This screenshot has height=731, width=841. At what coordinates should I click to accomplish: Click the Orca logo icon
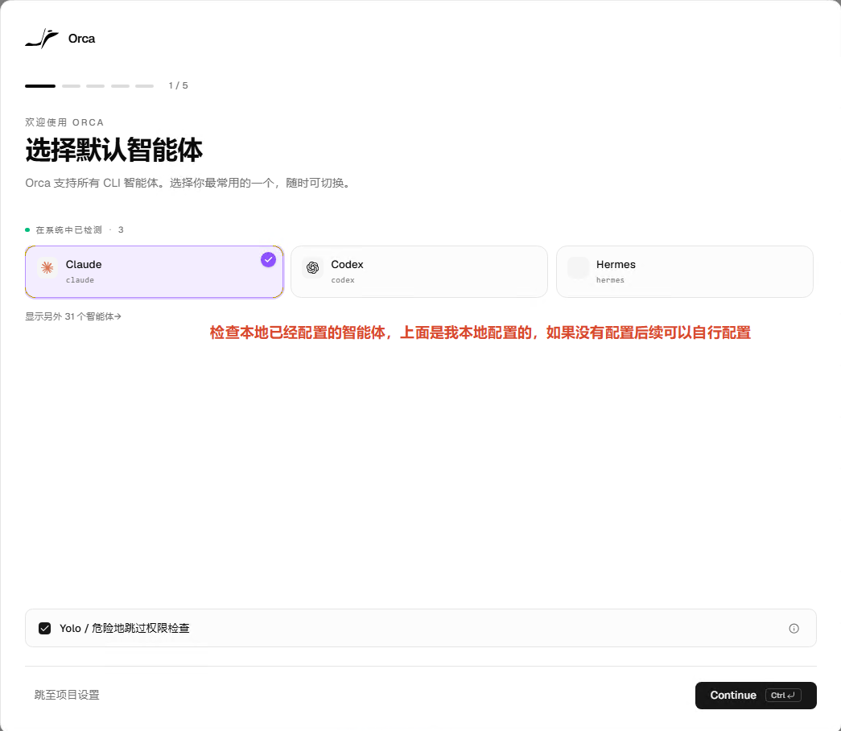[42, 39]
